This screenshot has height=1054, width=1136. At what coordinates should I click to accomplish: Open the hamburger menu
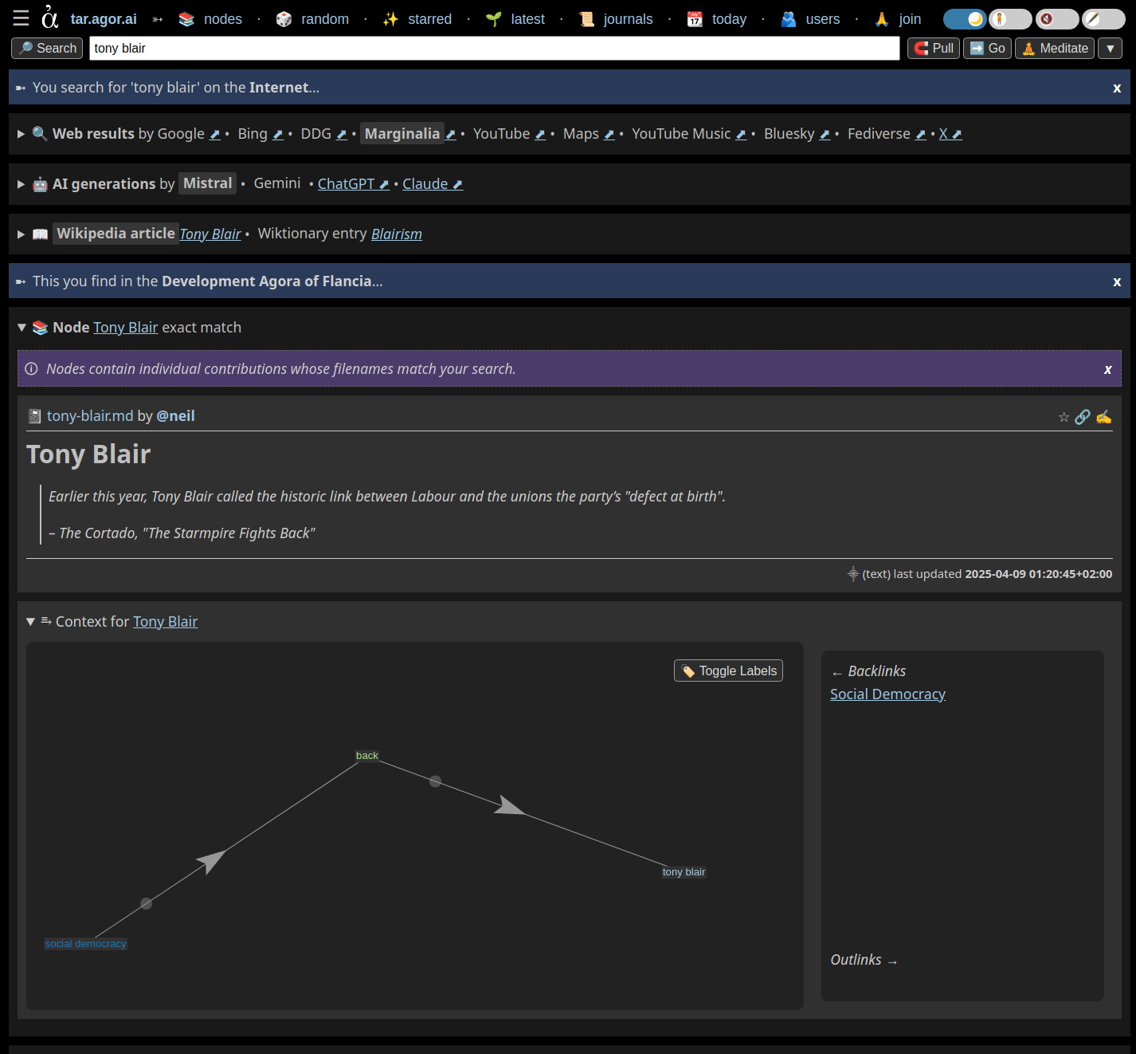(21, 18)
